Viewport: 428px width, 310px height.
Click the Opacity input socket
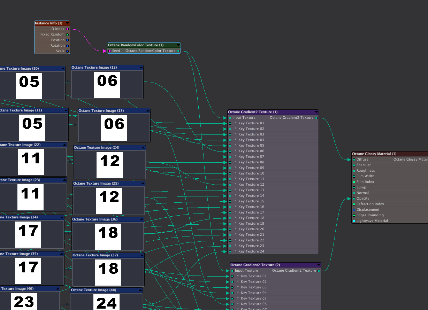click(354, 199)
